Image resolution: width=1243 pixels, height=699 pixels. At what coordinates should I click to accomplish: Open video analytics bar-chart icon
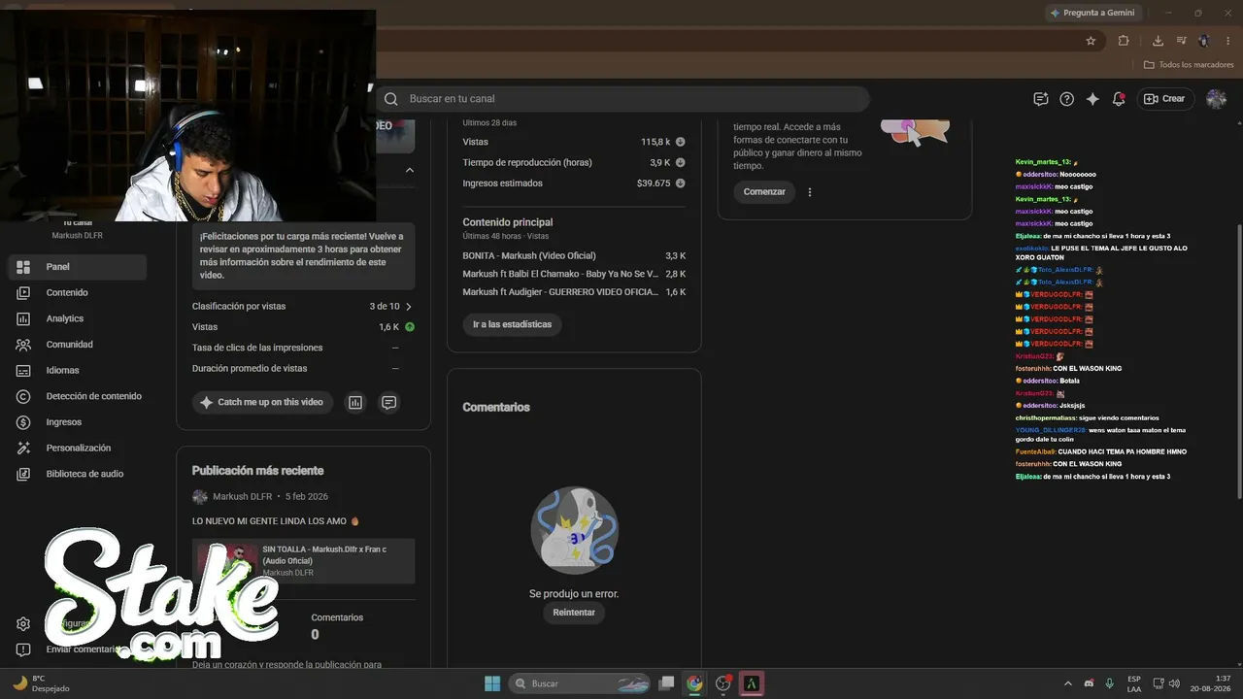pos(355,402)
